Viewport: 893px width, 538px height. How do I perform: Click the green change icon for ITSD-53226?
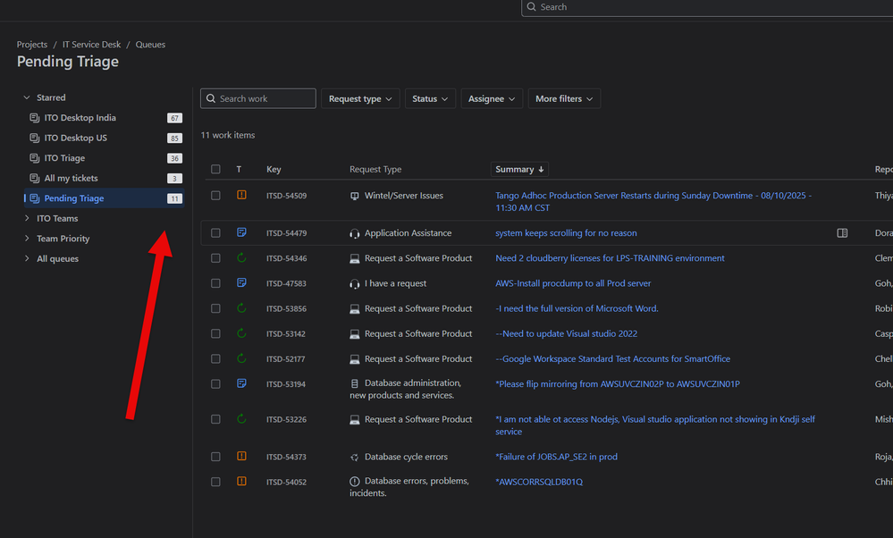click(x=241, y=419)
